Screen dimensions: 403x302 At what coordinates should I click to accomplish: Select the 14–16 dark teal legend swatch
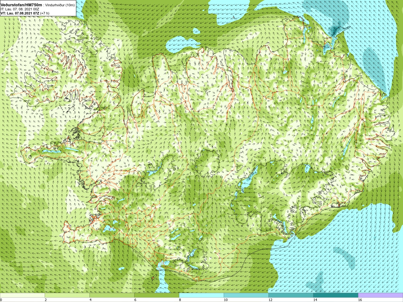(336, 295)
